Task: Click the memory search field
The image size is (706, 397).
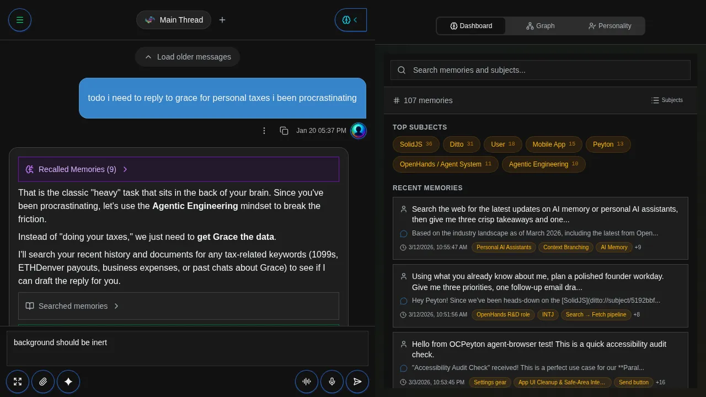Action: 540,70
